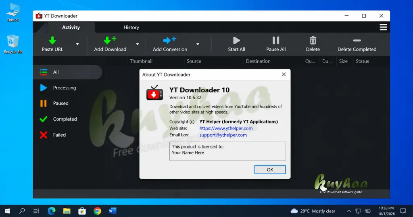
Task: Open Task View from the taskbar
Action: (x=36, y=211)
